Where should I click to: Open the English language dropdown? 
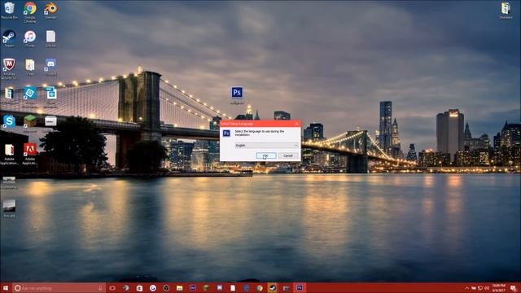(x=266, y=146)
